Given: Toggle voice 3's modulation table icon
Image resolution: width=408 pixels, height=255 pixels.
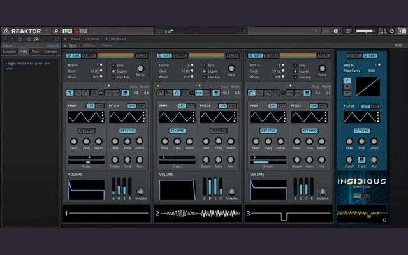Looking at the screenshot, I should pyautogui.click(x=307, y=92).
